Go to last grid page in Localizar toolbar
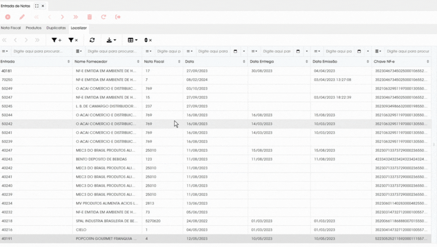This screenshot has height=247, width=437. [37, 40]
